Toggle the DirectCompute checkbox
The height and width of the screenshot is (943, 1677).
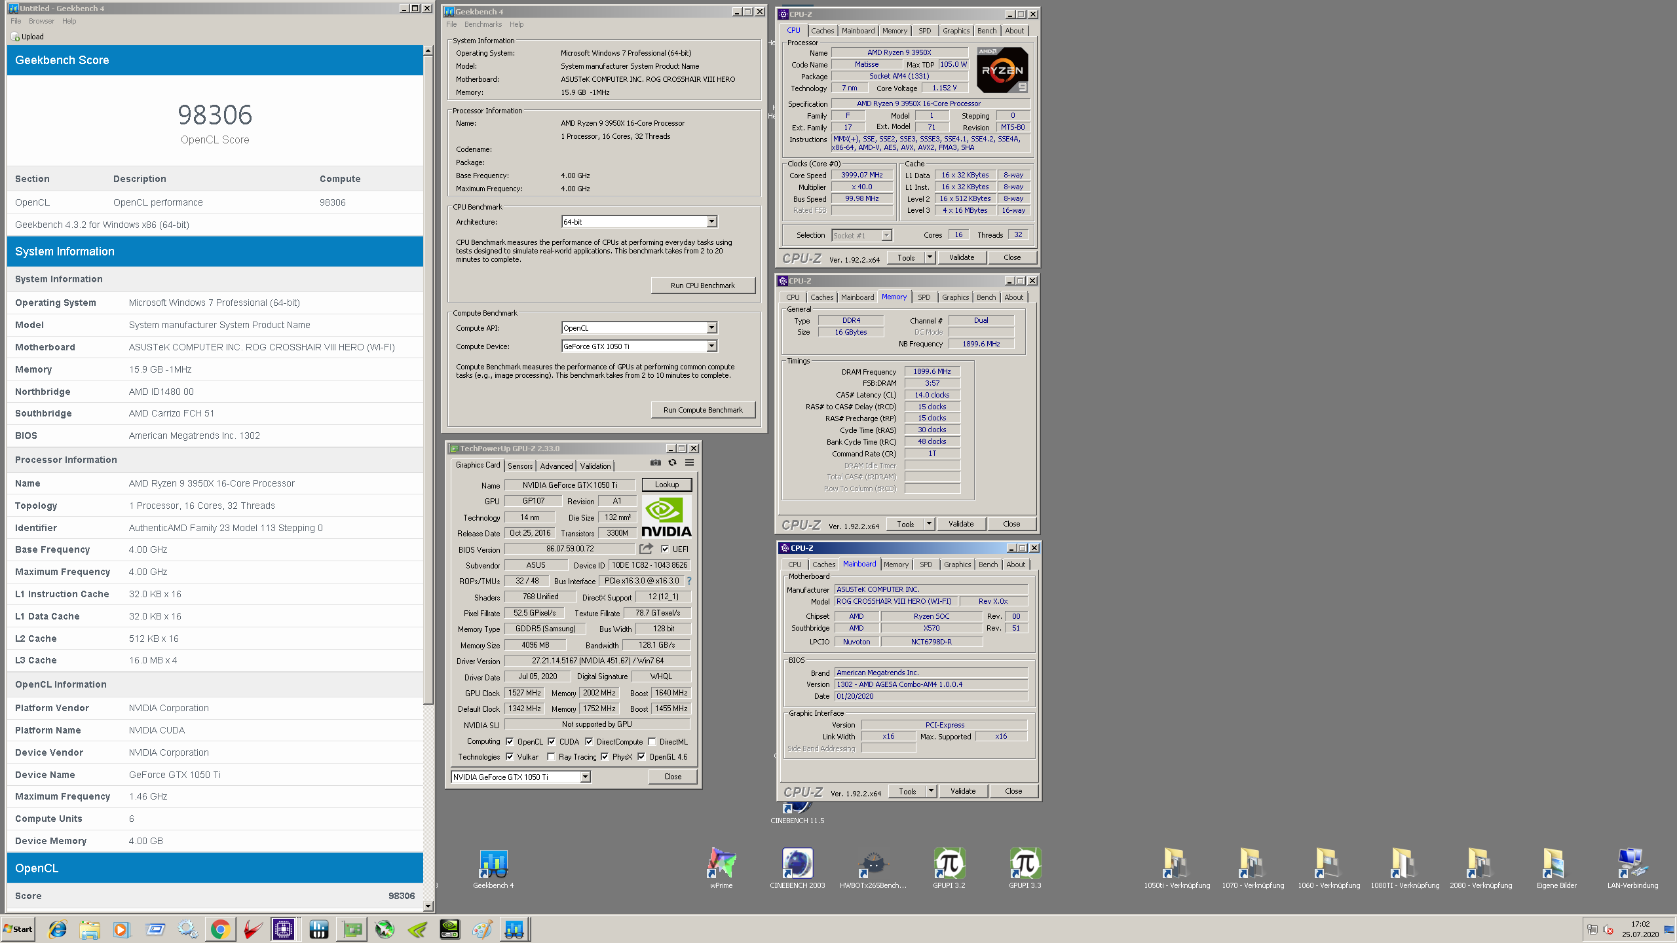pyautogui.click(x=589, y=741)
